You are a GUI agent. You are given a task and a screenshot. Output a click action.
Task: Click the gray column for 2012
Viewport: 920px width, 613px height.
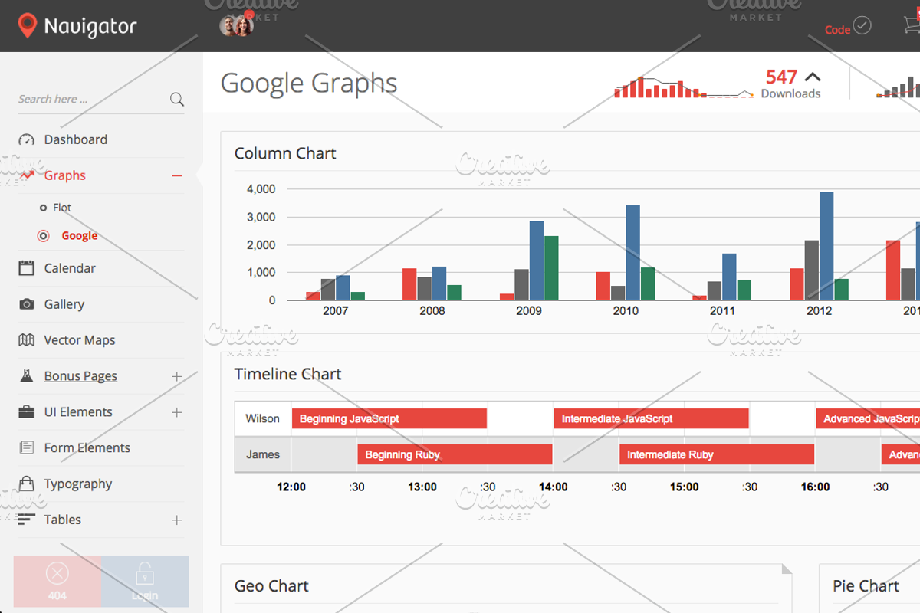[x=812, y=270]
